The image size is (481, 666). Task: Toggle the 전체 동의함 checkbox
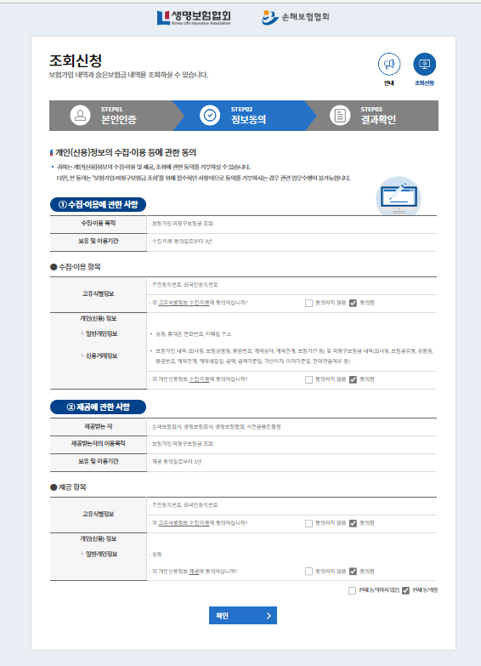click(405, 590)
